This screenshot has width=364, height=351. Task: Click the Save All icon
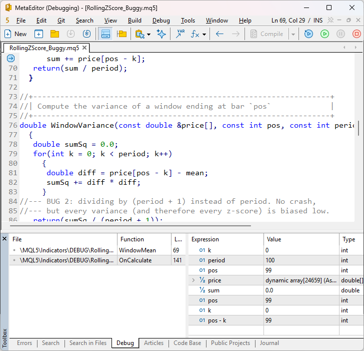tap(86, 34)
